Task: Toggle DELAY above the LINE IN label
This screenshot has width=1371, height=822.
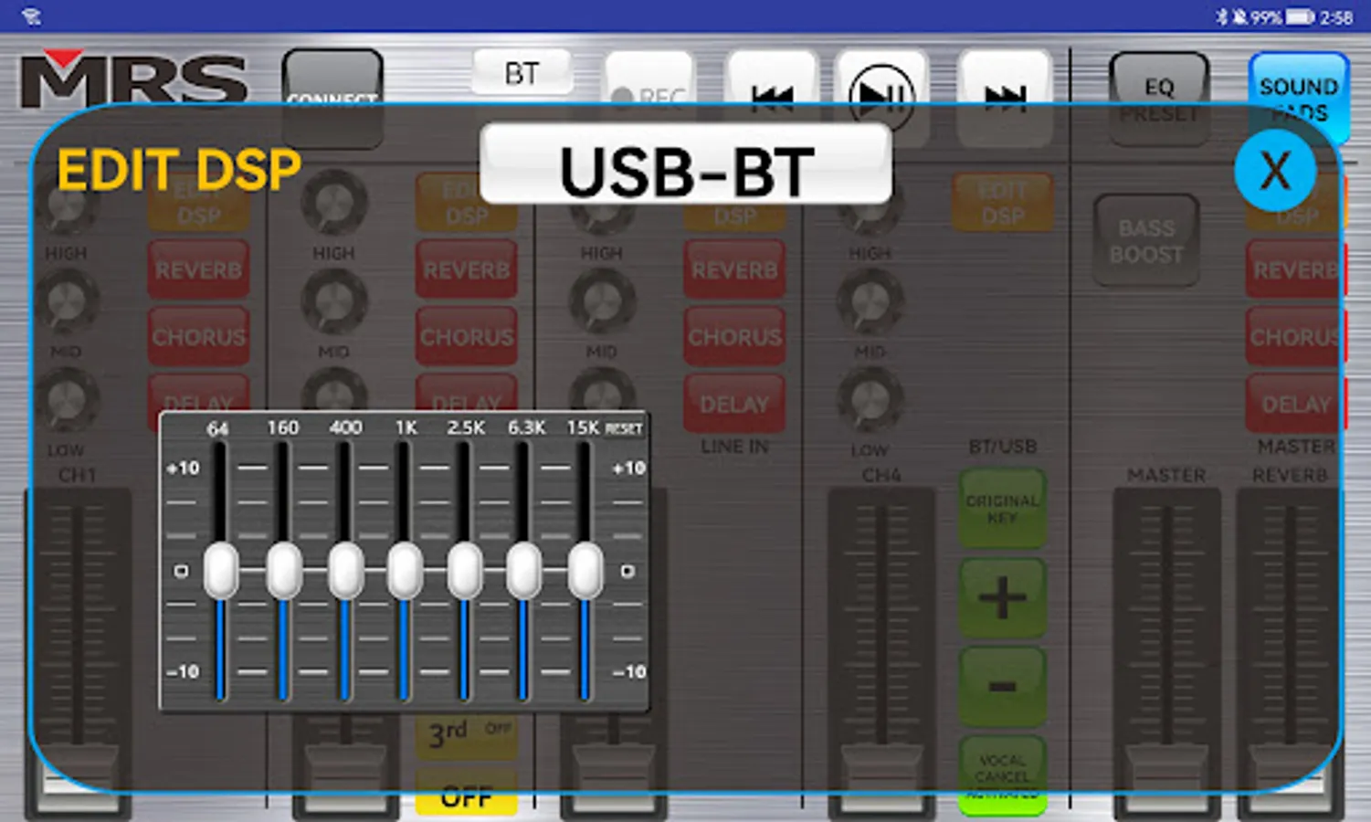Action: [x=734, y=404]
